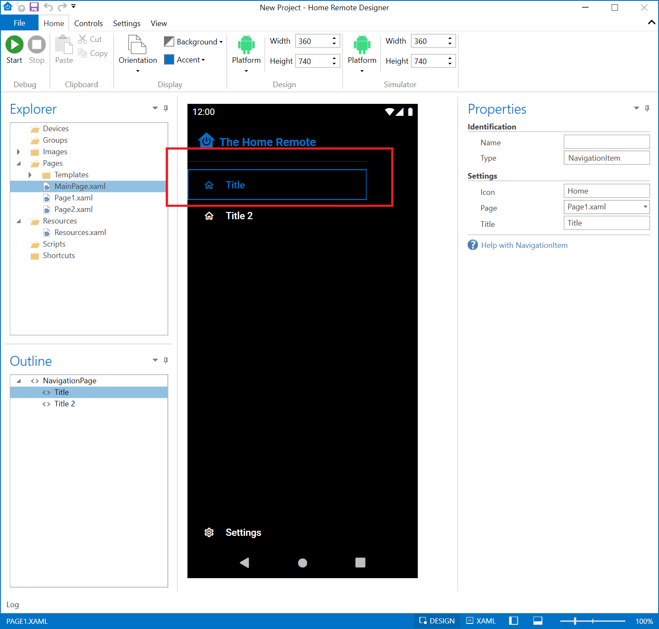The image size is (659, 629).
Task: Click the home icon beside Title 2
Action: point(209,216)
